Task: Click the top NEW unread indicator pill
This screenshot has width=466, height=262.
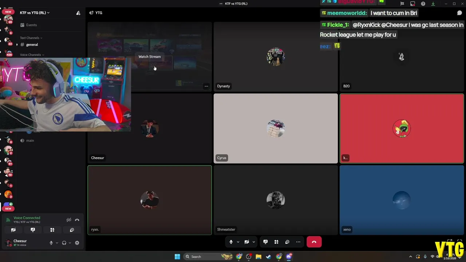Action: 8,12
